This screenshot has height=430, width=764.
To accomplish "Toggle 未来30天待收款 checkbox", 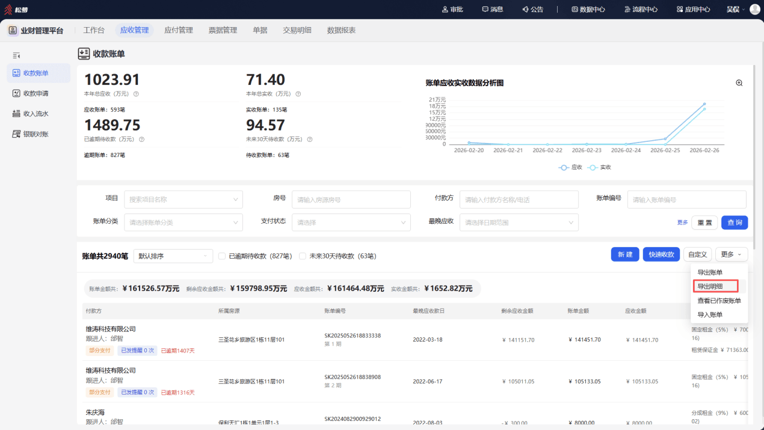I will click(303, 256).
